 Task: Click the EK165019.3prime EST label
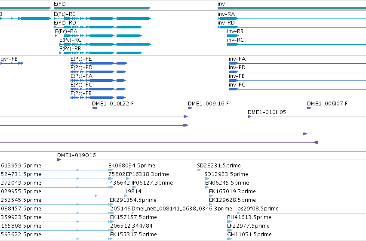233,192
